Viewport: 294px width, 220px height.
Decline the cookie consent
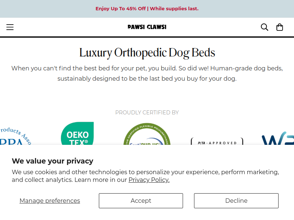[x=236, y=201]
